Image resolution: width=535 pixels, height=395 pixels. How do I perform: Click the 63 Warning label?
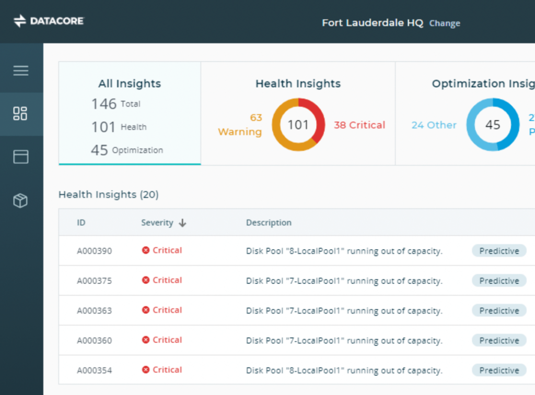tap(240, 125)
